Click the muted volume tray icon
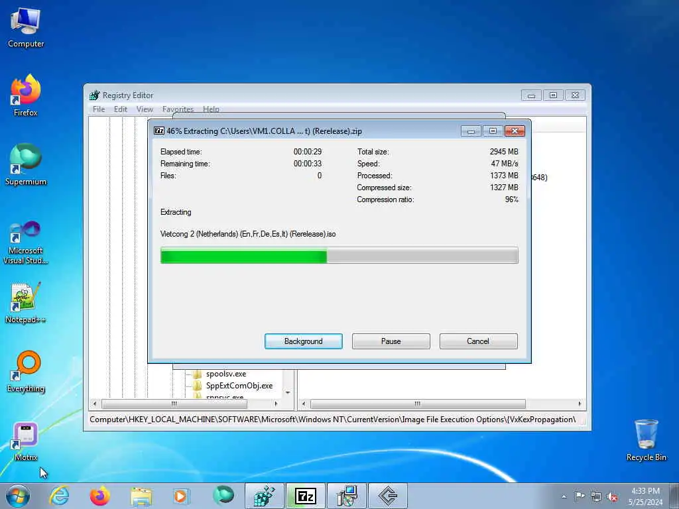The width and height of the screenshot is (679, 509). [x=612, y=497]
